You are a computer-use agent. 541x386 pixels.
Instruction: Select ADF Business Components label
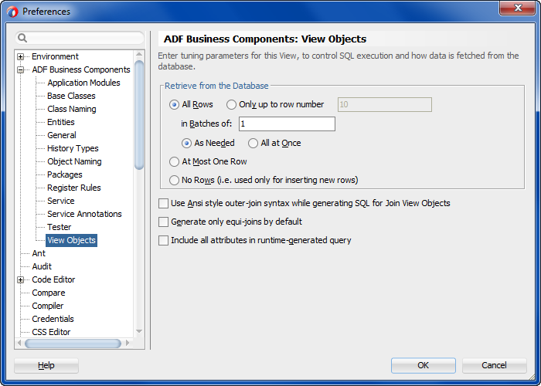pos(81,69)
